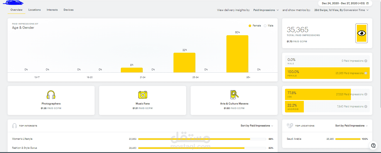381x153 pixels.
Task: Open the Music Fans interest card
Action: [x=142, y=100]
